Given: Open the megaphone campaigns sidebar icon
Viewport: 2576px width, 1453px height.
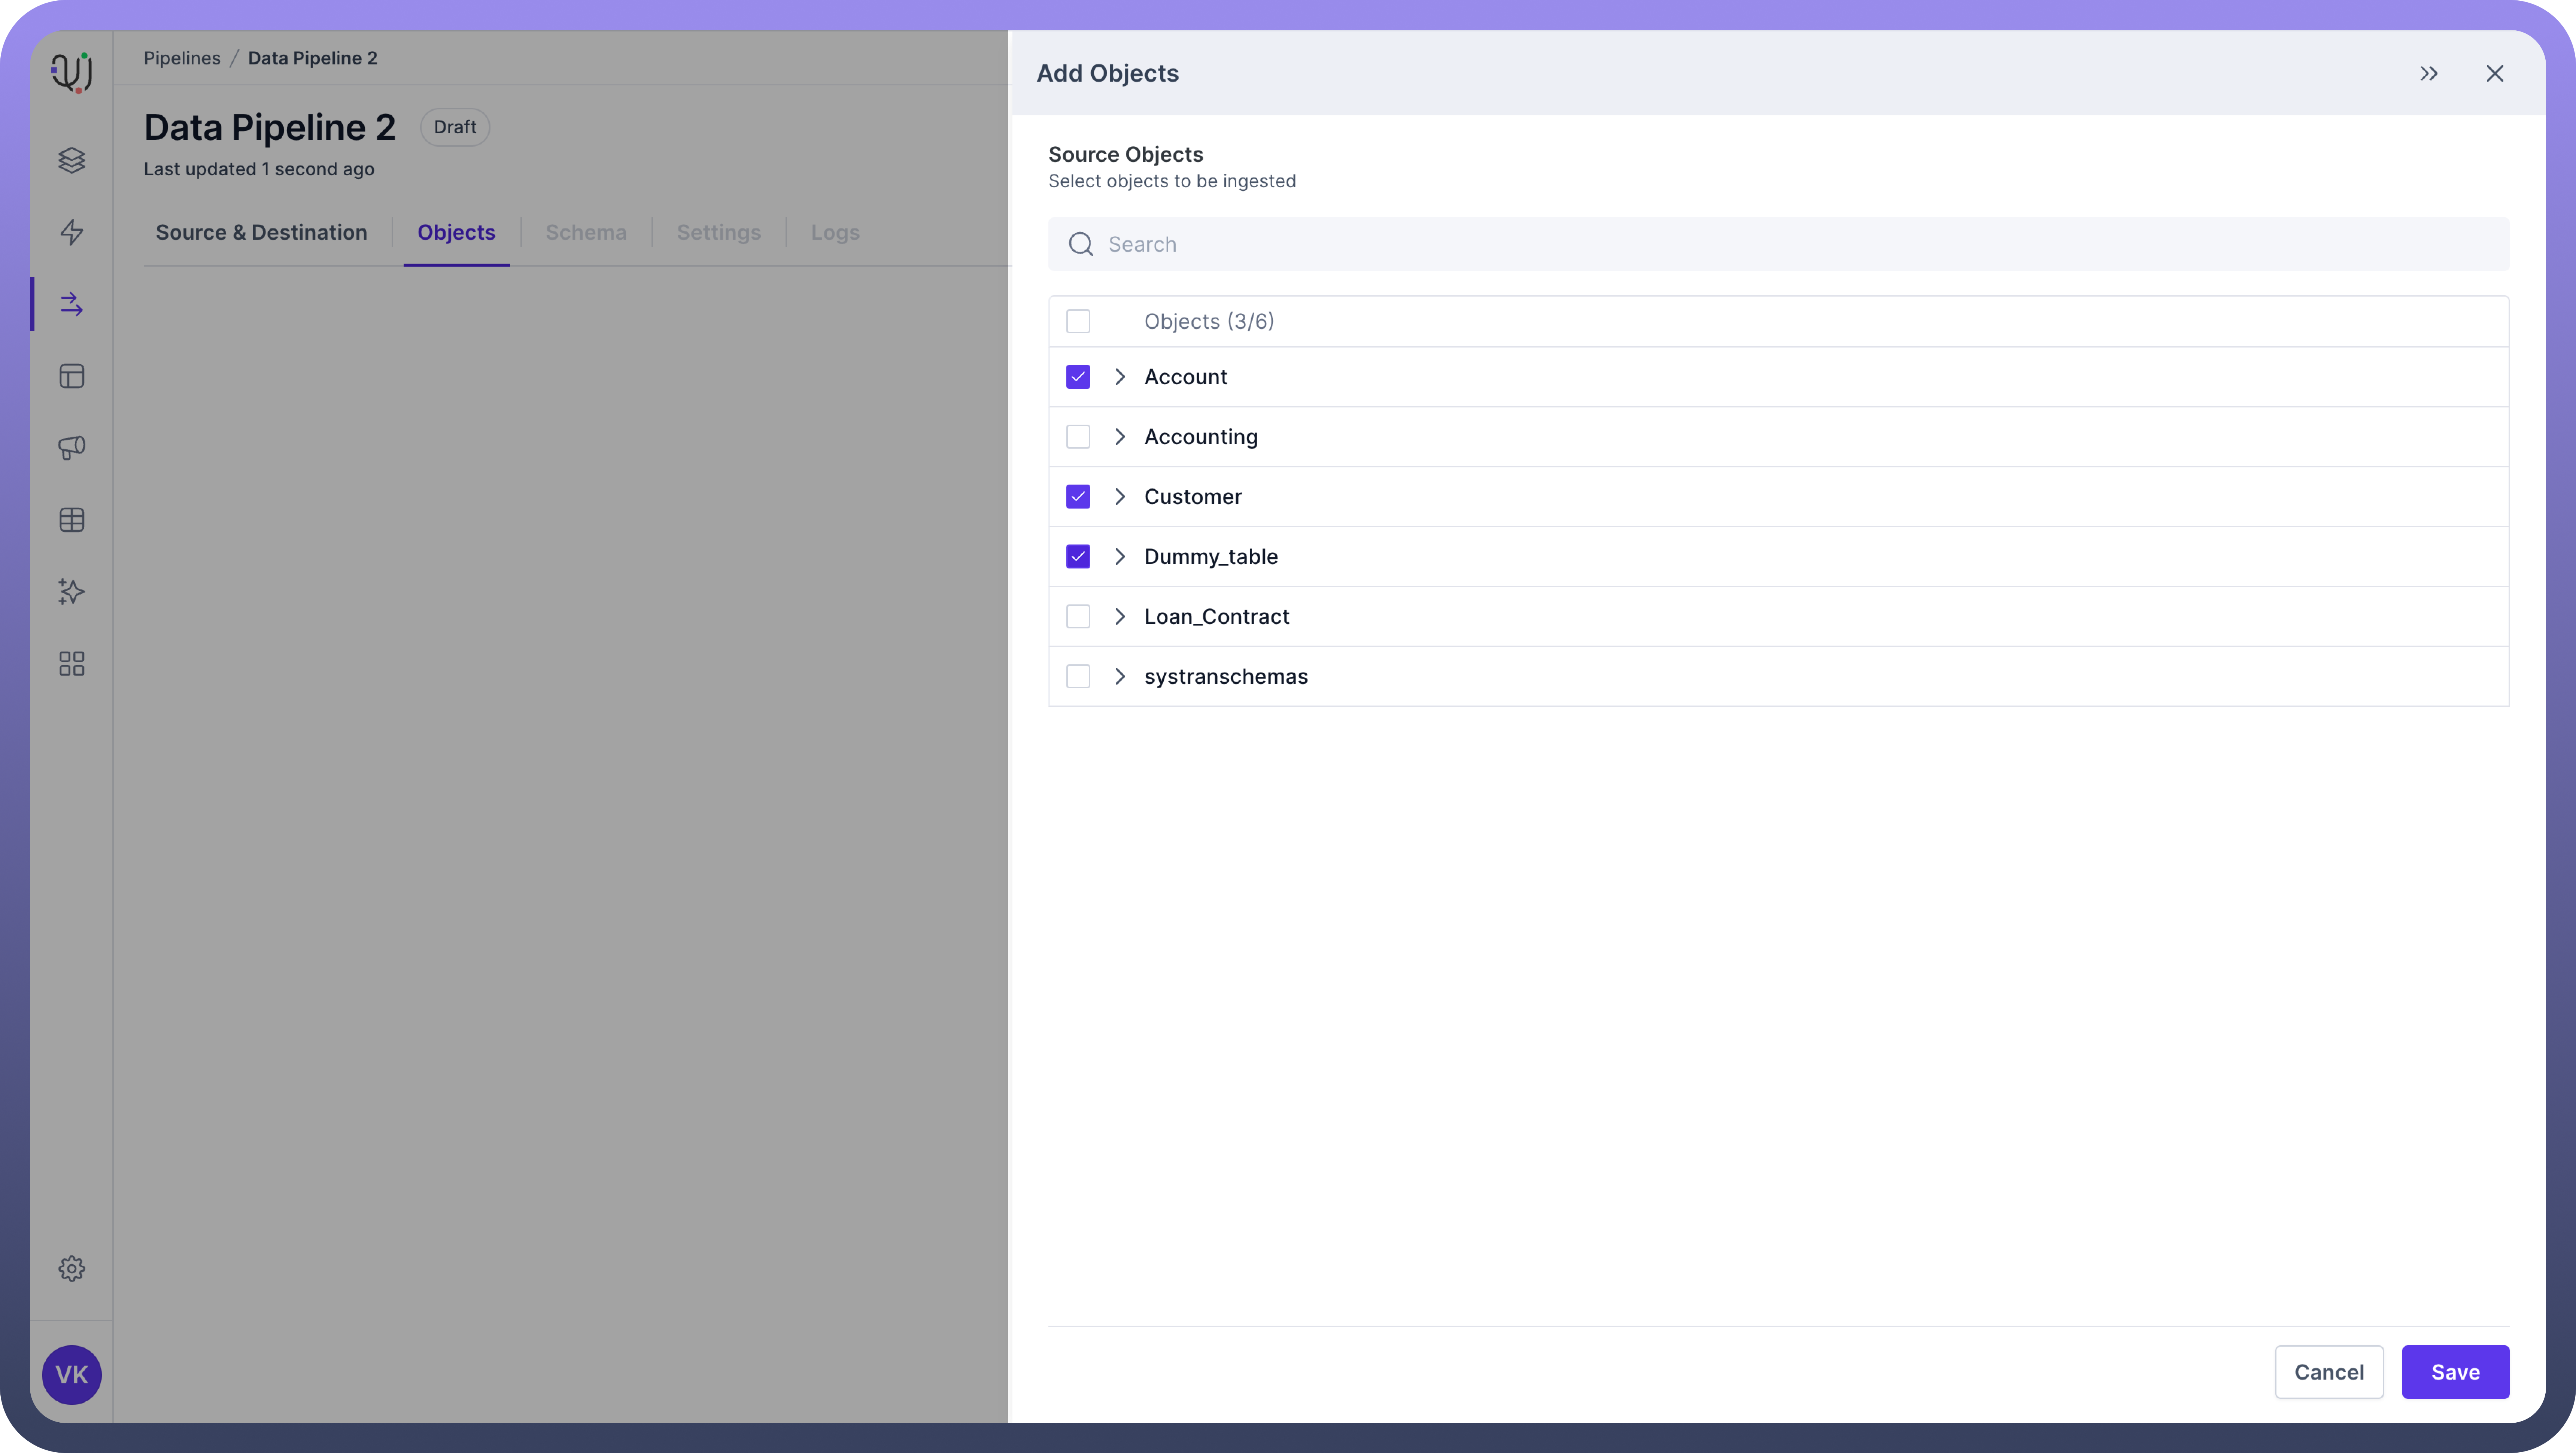Looking at the screenshot, I should tap(71, 447).
